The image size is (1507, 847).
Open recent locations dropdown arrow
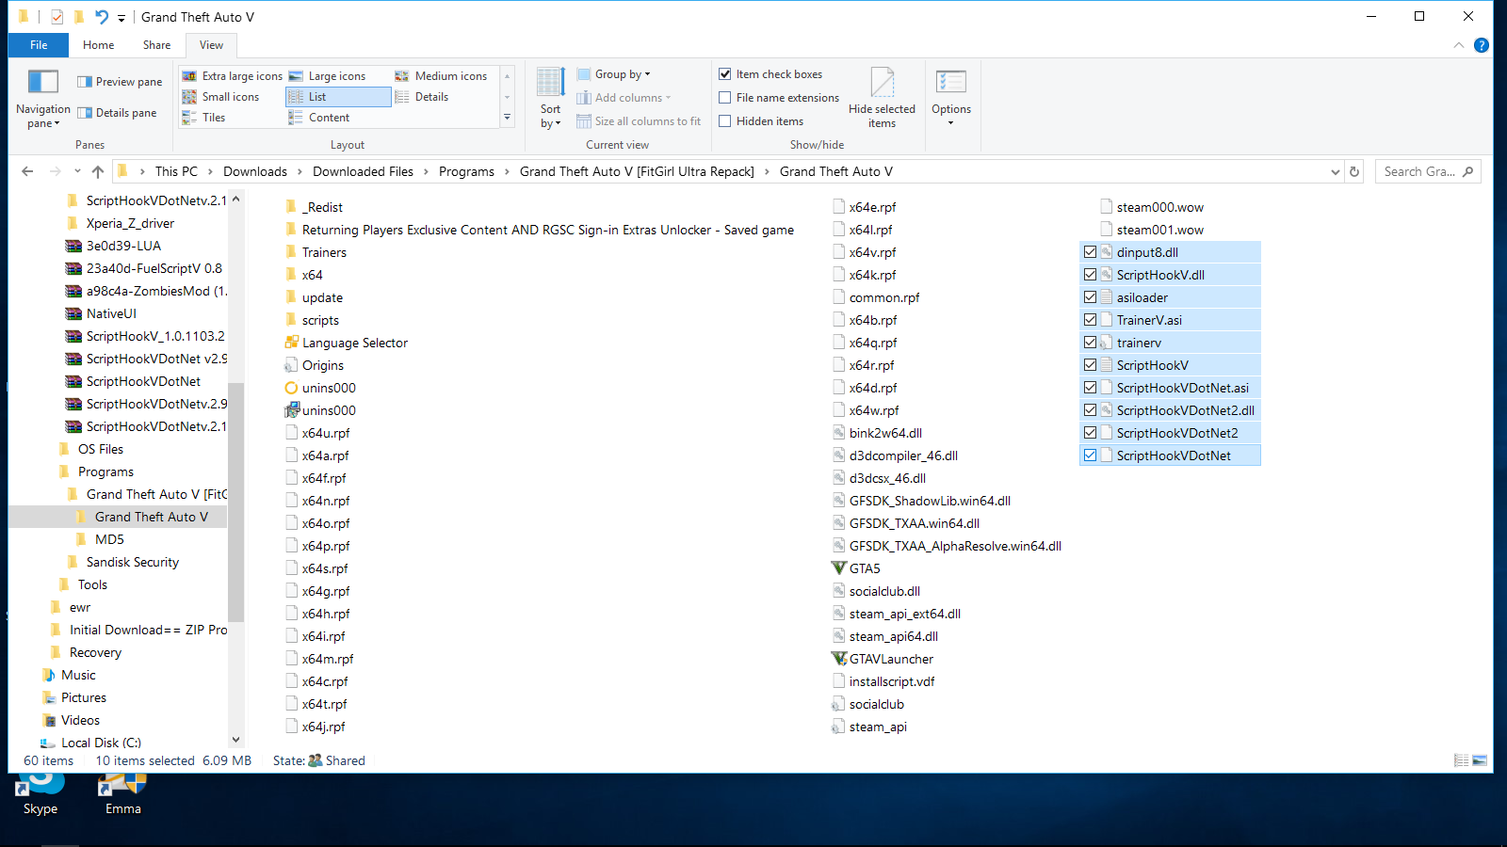click(76, 171)
